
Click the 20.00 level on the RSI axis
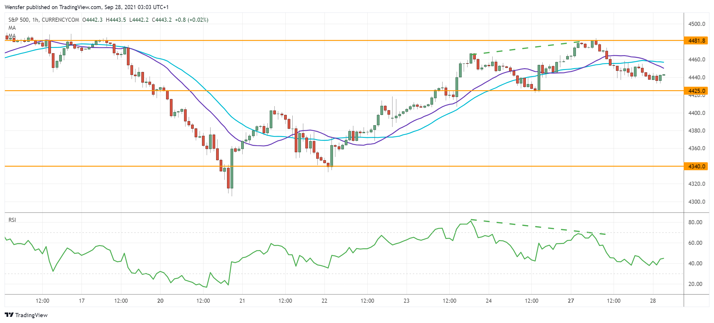pyautogui.click(x=695, y=284)
